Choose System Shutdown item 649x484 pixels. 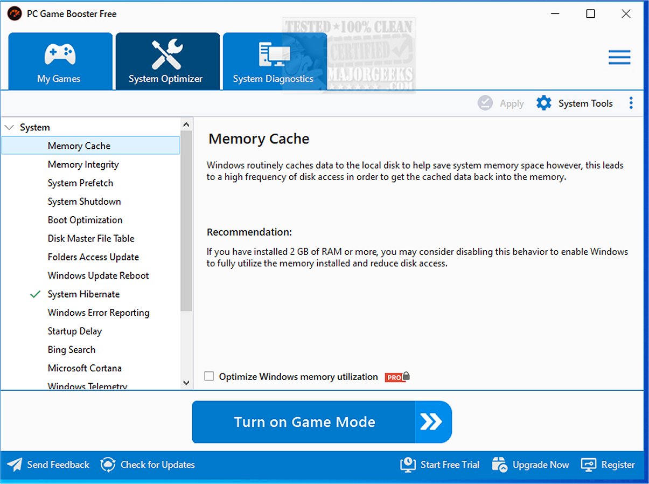pyautogui.click(x=84, y=202)
